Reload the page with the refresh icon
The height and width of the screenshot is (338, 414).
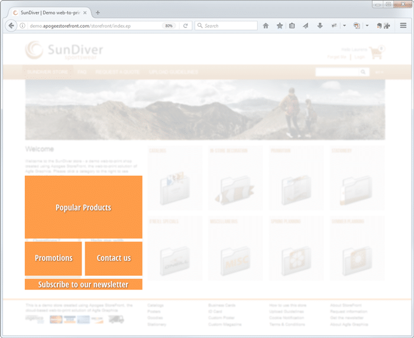click(x=186, y=25)
